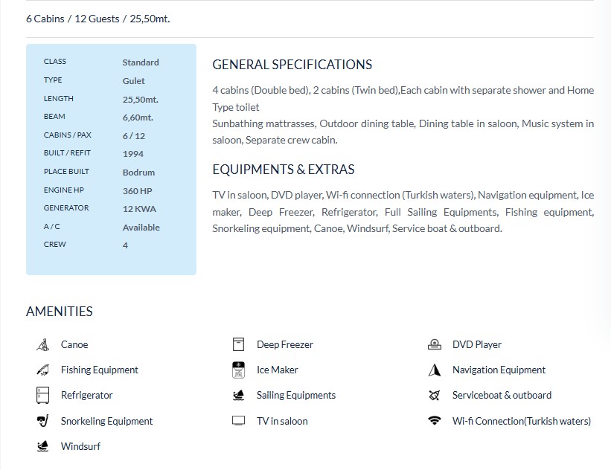
Task: Click the Fishing Equipment icon
Action: pyautogui.click(x=42, y=370)
